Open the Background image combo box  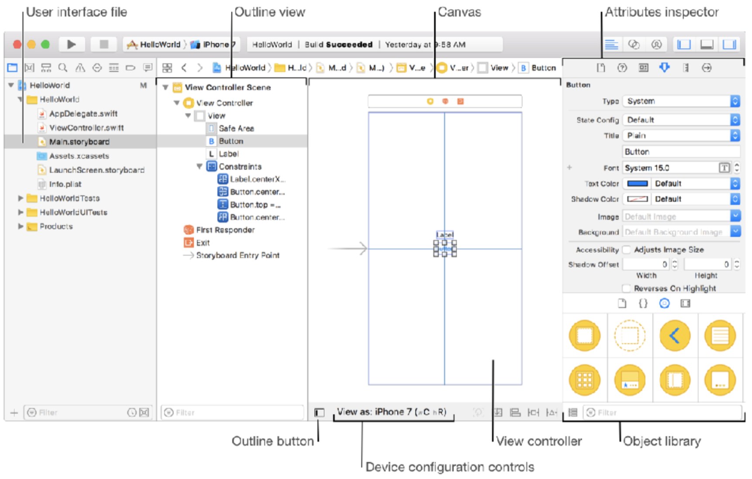coord(681,232)
